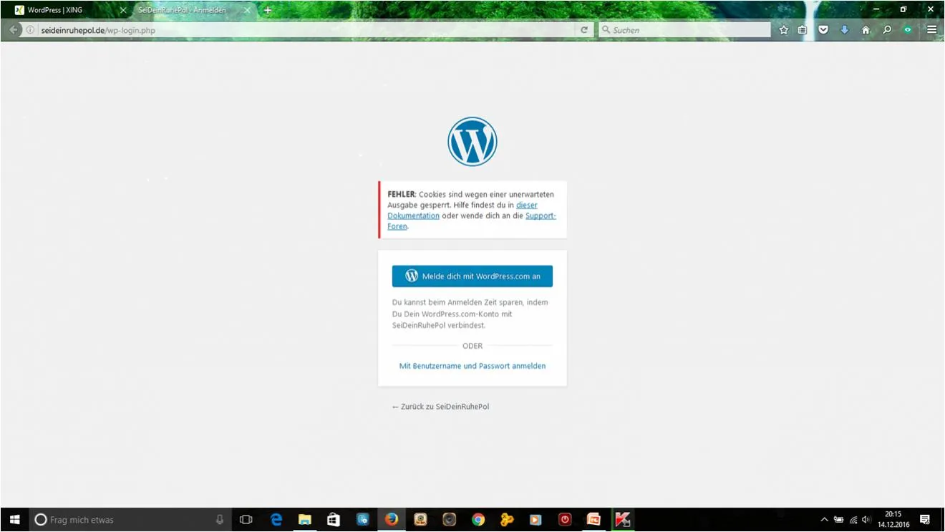Launch Microsoft Edge from the taskbar
Image resolution: width=945 pixels, height=532 pixels.
276,520
